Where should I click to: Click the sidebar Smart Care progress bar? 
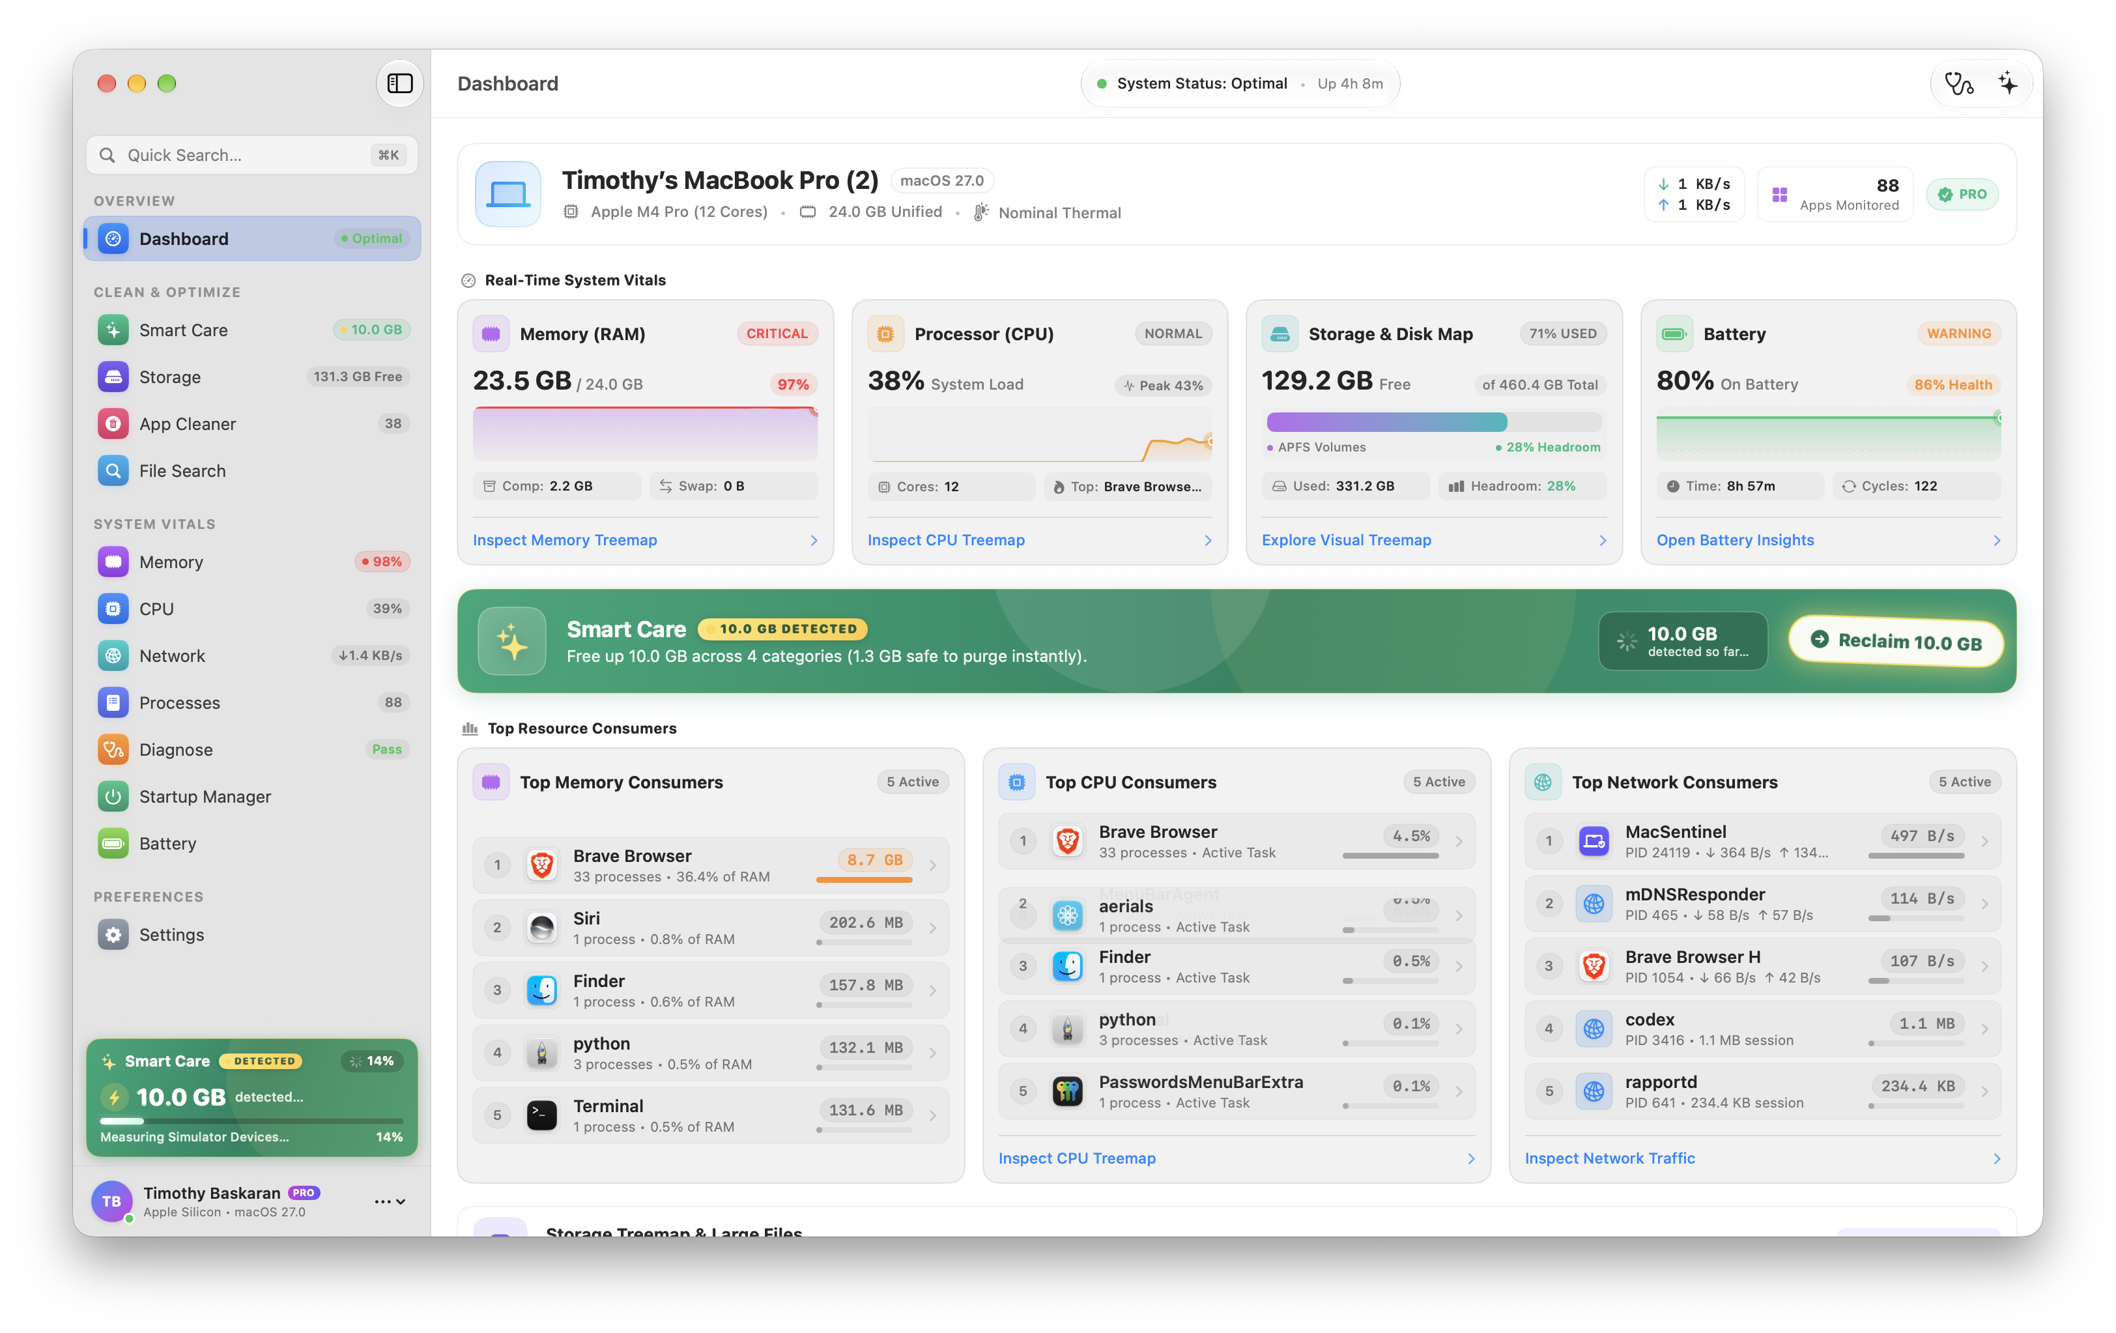(x=252, y=1121)
